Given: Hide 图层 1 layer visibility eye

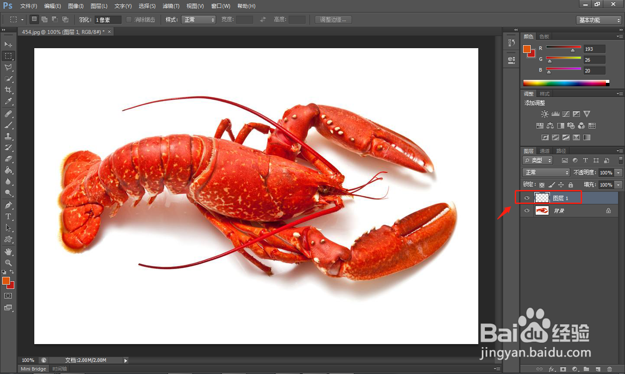Looking at the screenshot, I should (527, 198).
